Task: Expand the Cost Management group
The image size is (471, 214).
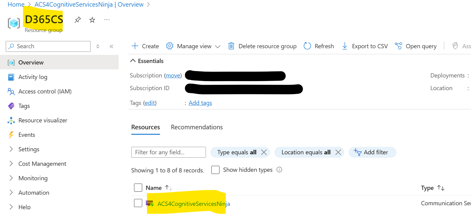Action: tap(11, 164)
